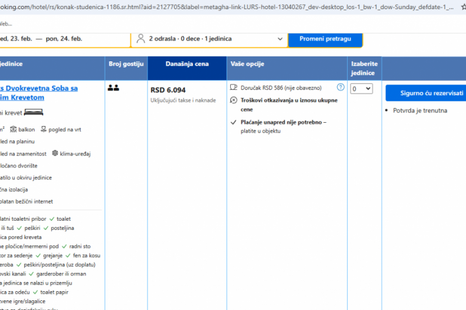Viewport: 466px width, 310px height.
Task: Click the air conditioning snowflake icon
Action: [x=55, y=153]
